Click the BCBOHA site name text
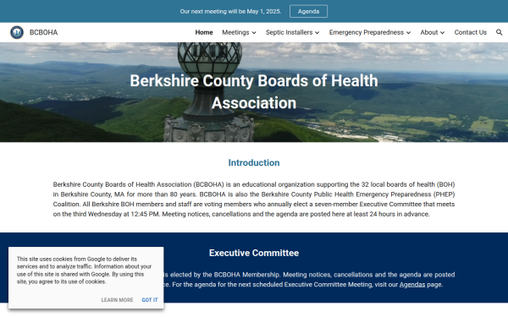This screenshot has height=317, width=508. [x=43, y=32]
